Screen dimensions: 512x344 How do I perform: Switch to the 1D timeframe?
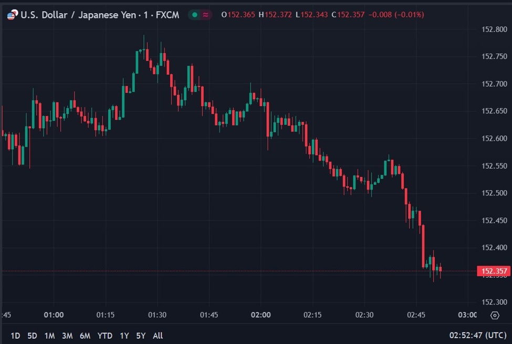click(14, 336)
